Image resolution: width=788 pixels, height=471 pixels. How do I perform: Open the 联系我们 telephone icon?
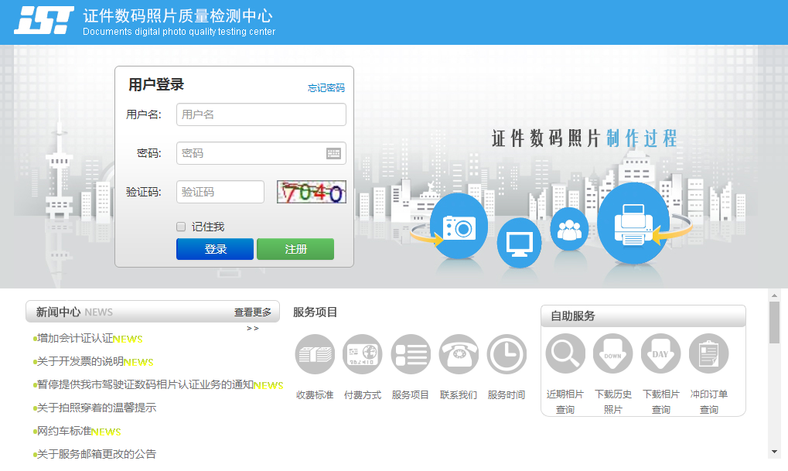[x=459, y=354]
